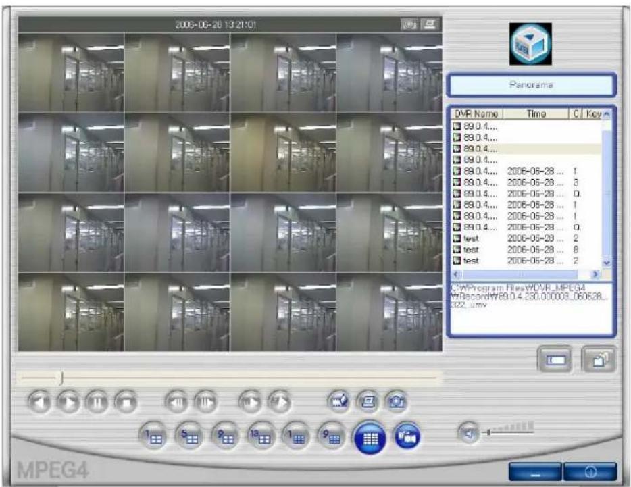Click the monitor icon above video grid

[x=430, y=25]
